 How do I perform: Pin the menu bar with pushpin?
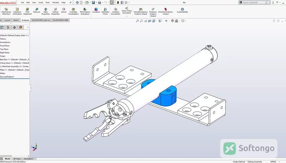point(70,3)
